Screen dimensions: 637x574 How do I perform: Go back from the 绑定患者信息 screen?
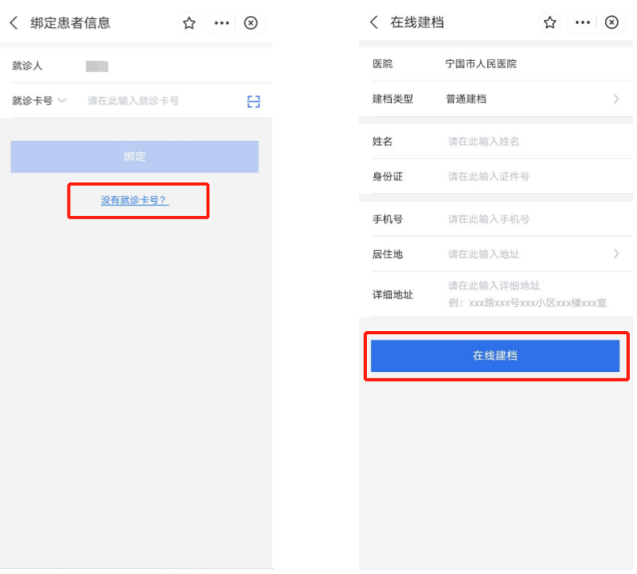pyautogui.click(x=13, y=23)
